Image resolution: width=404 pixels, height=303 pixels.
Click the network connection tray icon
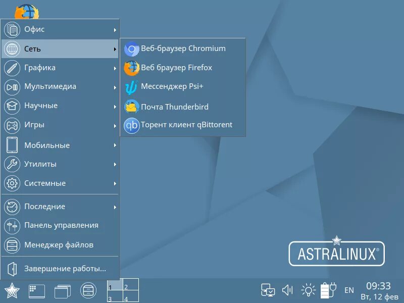[268, 290]
